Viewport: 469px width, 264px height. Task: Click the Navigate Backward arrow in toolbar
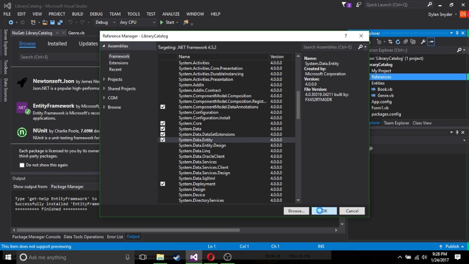tap(11, 22)
